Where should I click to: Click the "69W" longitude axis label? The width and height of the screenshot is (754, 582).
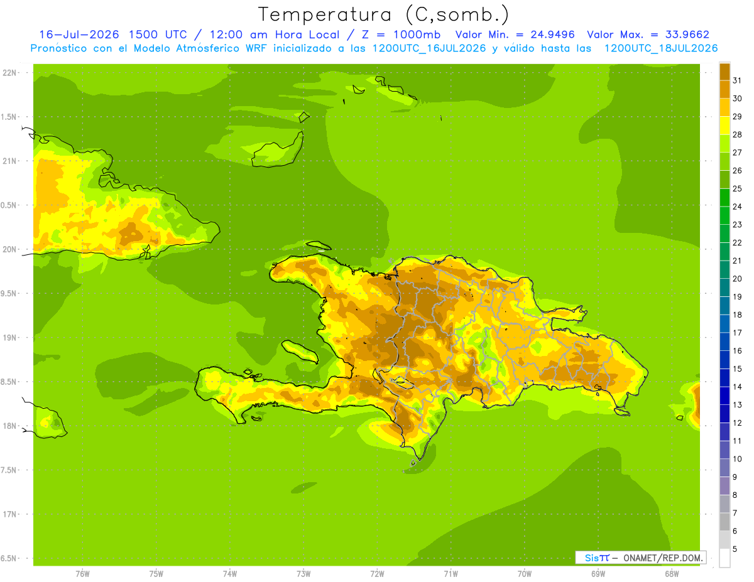(598, 574)
